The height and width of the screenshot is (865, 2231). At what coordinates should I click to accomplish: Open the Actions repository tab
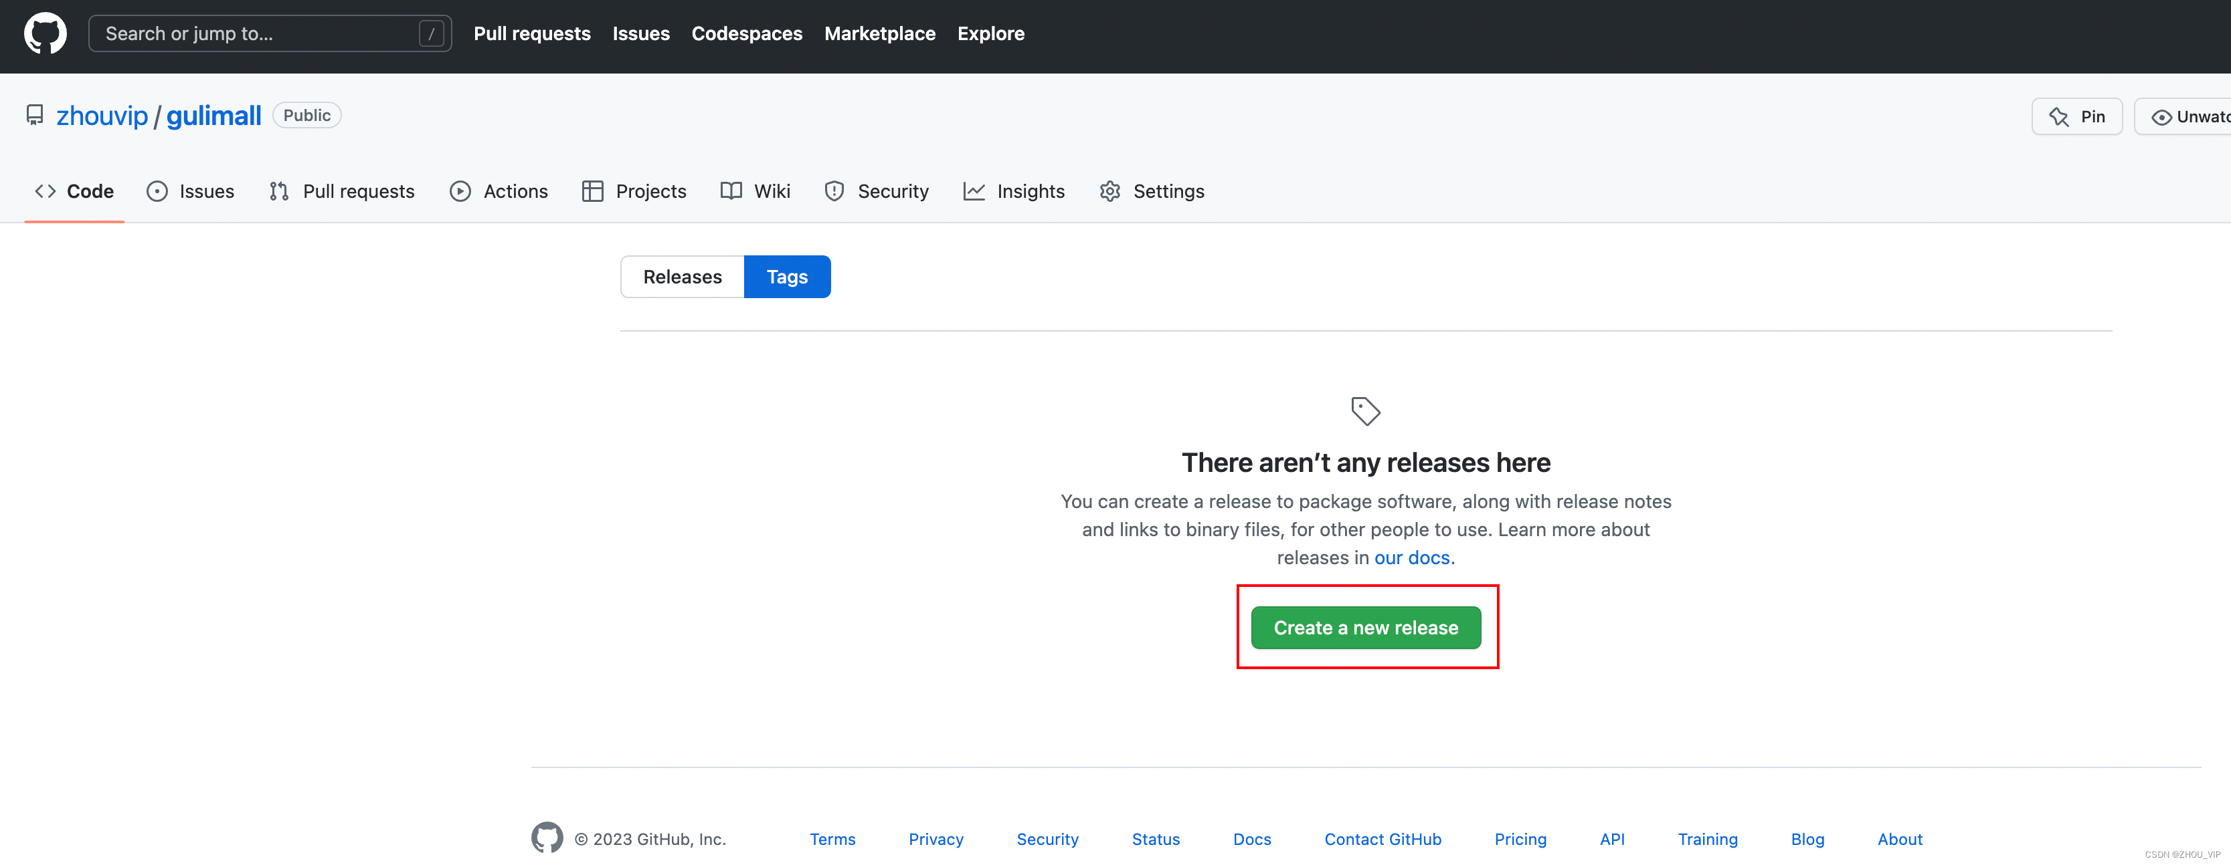click(498, 191)
